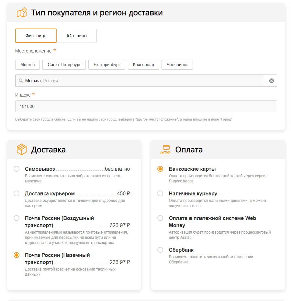The height and width of the screenshot is (301, 291).
Task: Click the package icon next to Доставка
Action: 20,149
